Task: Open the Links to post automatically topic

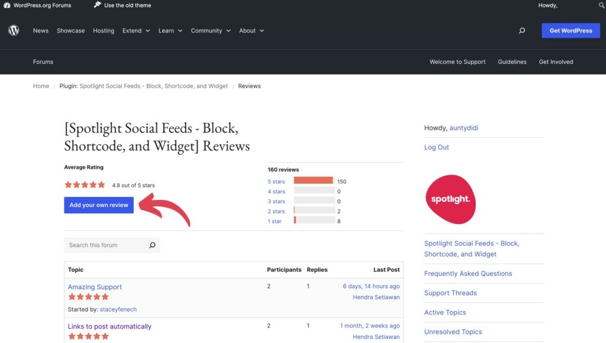Action: click(109, 326)
